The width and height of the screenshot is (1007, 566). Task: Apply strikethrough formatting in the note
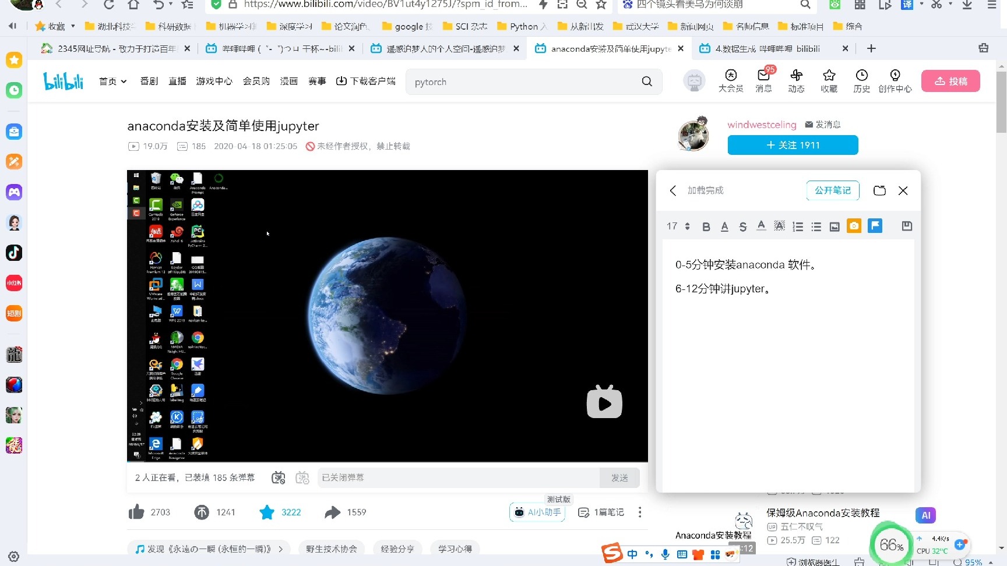pos(742,226)
